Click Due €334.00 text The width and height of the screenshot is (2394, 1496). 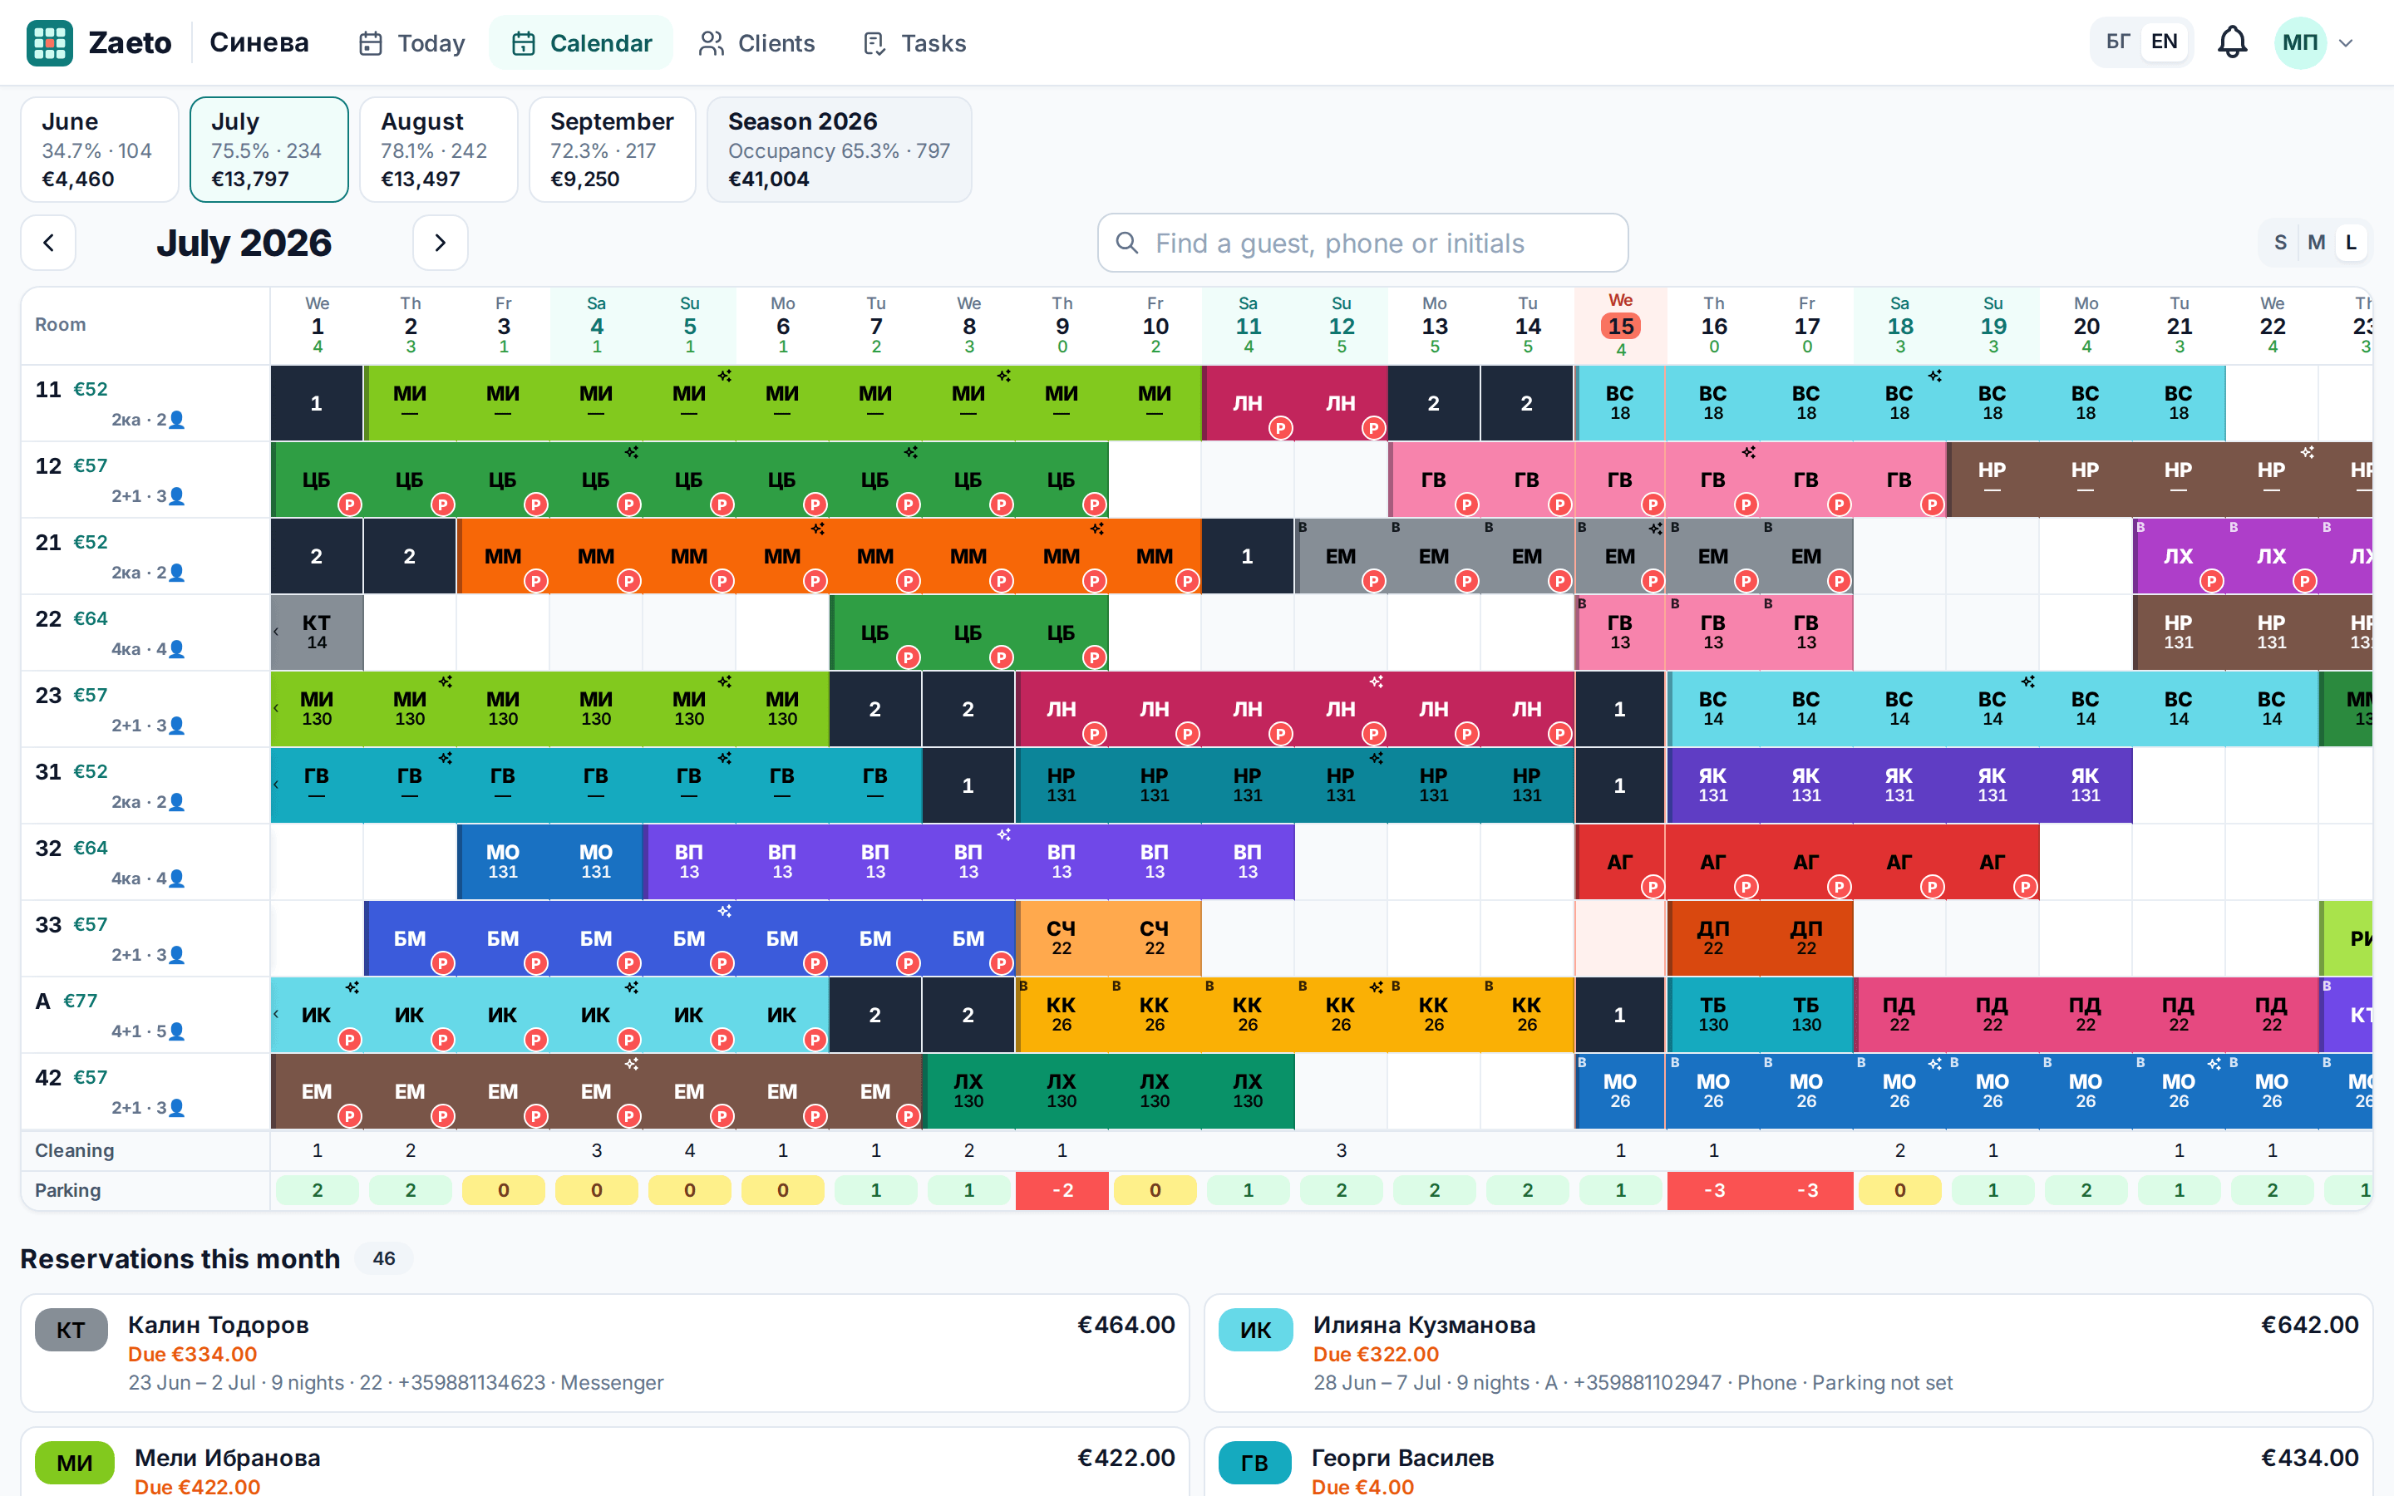click(193, 1354)
